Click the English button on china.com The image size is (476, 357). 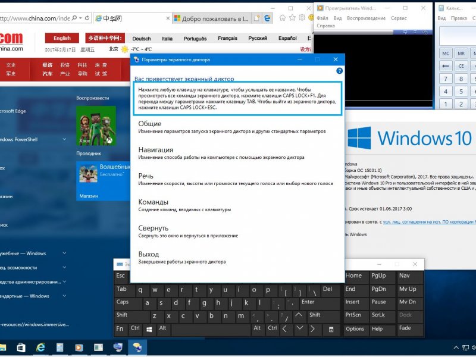(x=62, y=38)
